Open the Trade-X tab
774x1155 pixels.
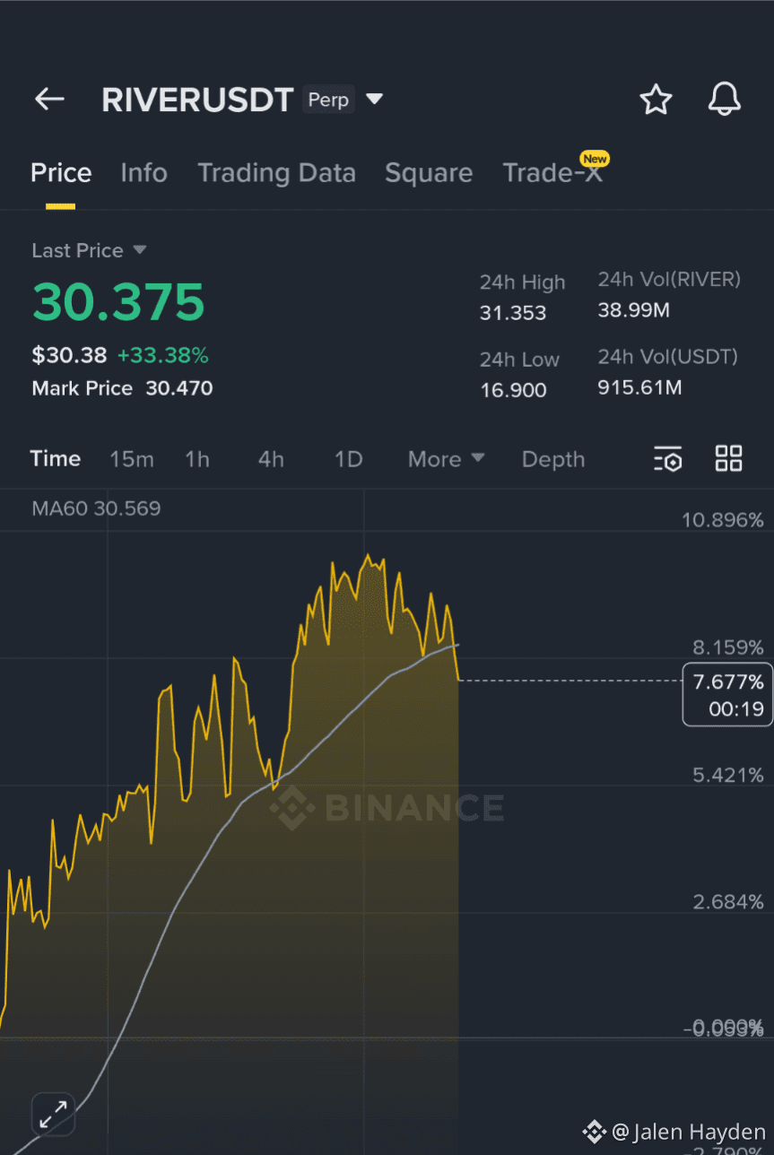[552, 173]
